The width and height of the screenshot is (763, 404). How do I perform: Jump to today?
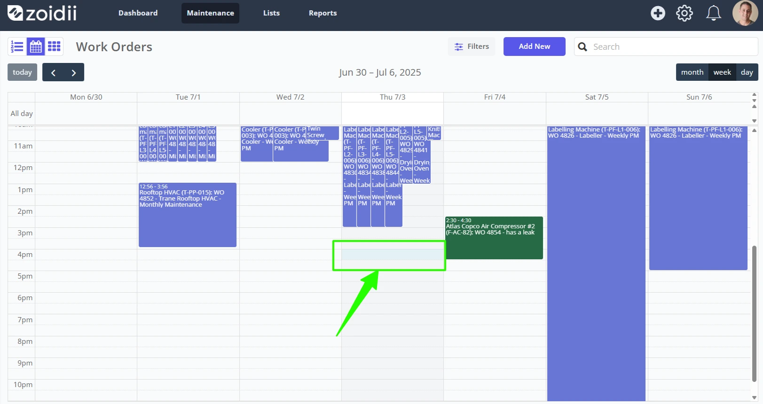point(22,72)
